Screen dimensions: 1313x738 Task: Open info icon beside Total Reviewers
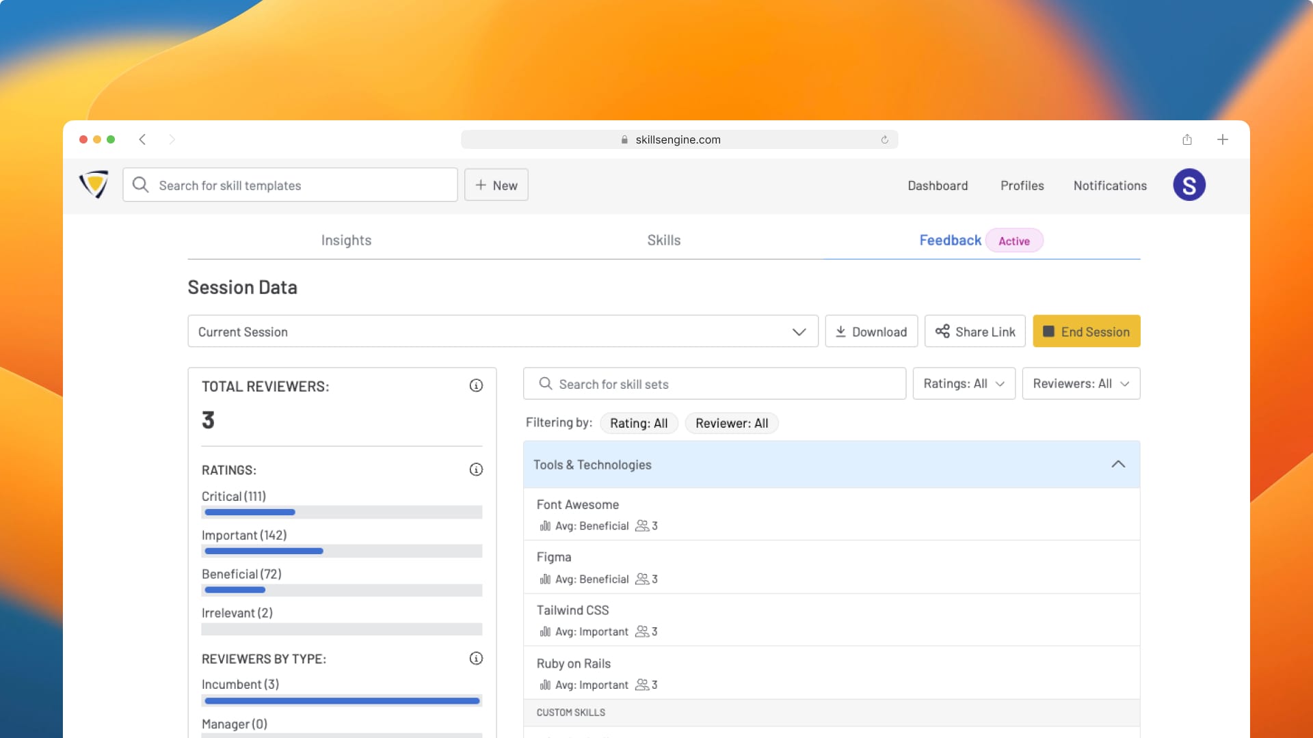pyautogui.click(x=476, y=385)
